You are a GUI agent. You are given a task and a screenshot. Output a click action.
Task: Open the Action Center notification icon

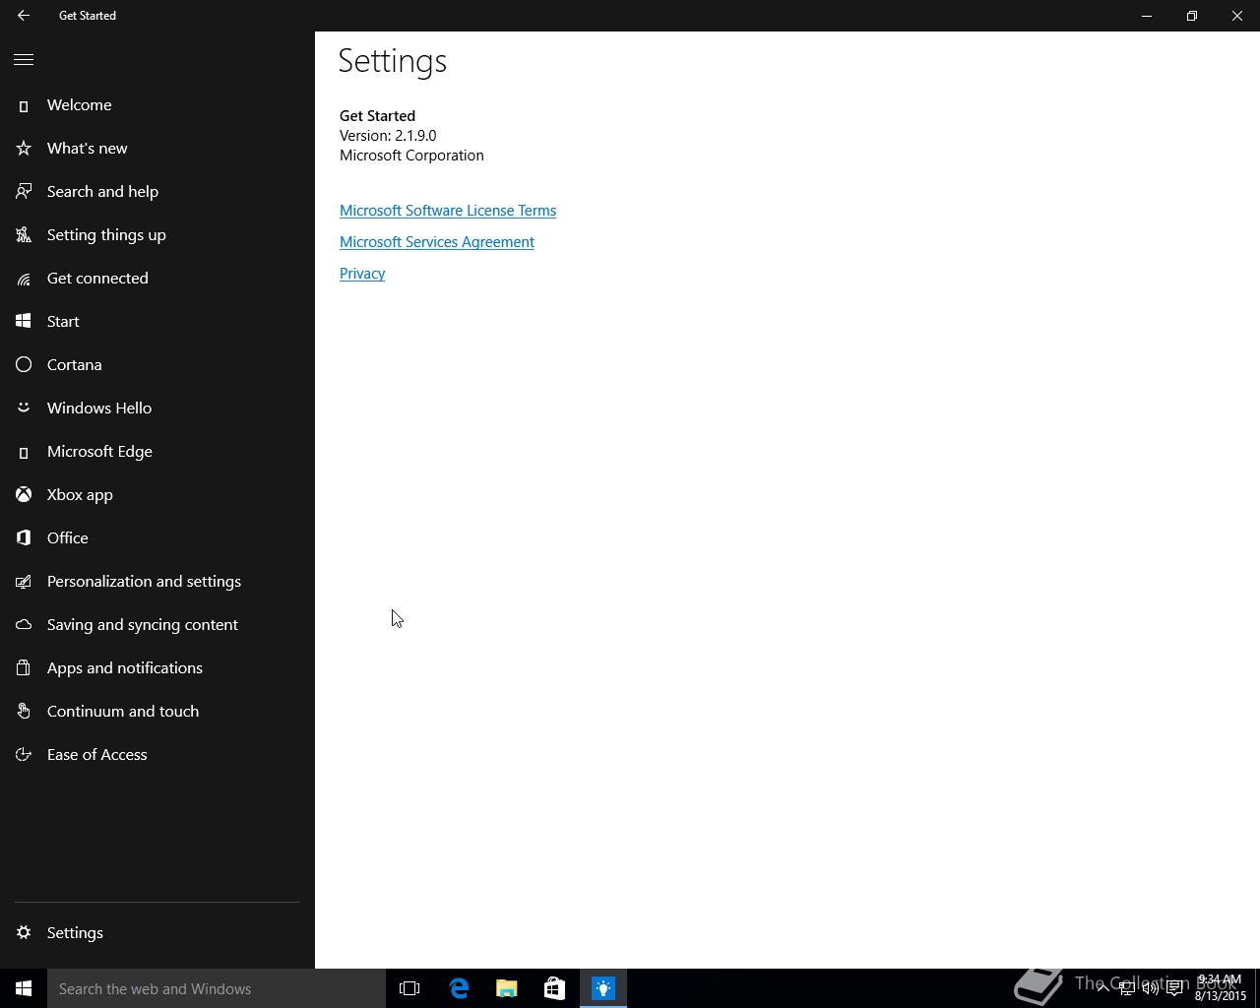[1174, 988]
